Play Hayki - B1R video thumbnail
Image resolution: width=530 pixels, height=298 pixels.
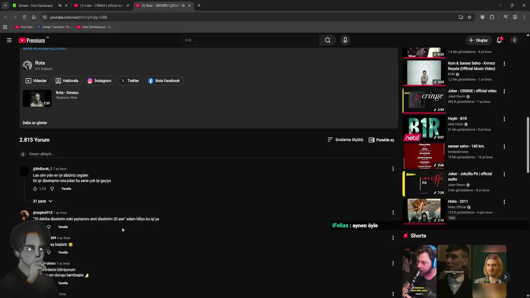click(x=424, y=128)
